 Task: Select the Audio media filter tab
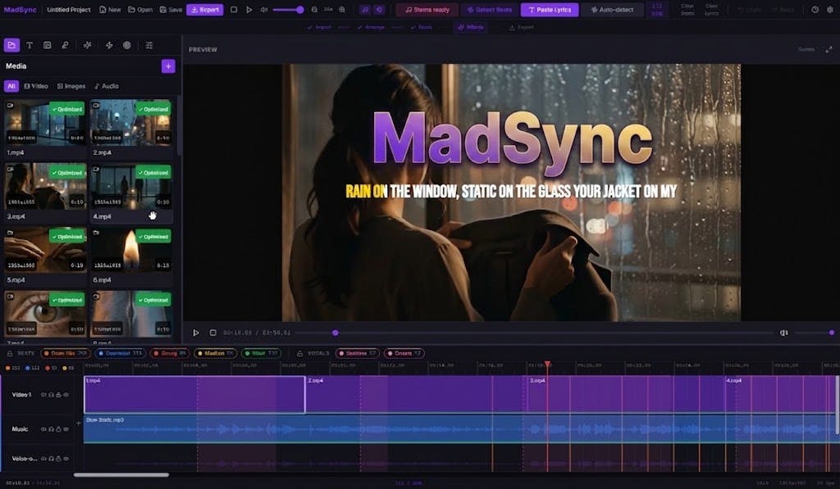tap(106, 86)
